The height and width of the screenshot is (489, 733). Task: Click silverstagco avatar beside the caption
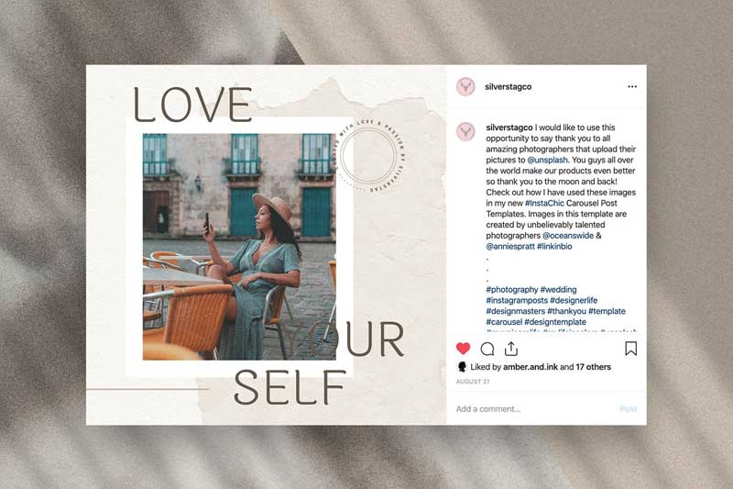click(465, 131)
